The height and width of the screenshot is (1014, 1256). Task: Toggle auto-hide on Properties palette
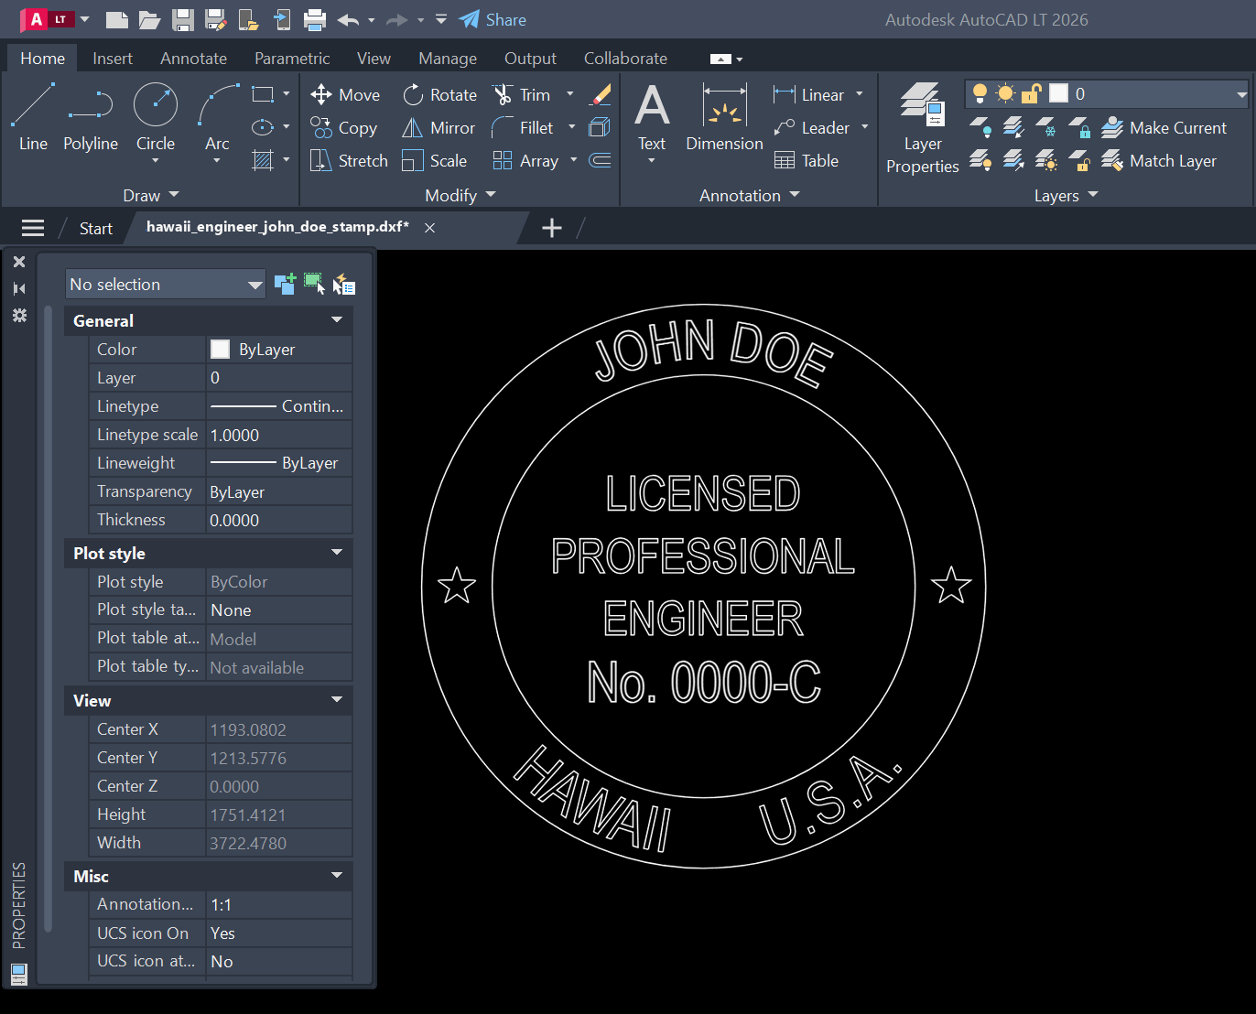click(19, 288)
